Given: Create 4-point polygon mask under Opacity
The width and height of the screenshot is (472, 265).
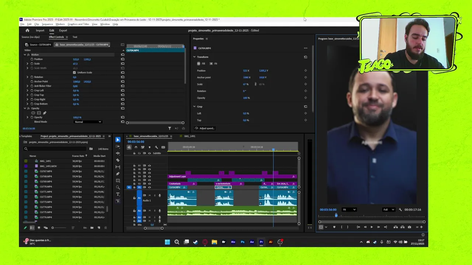Looking at the screenshot, I should coord(39,113).
